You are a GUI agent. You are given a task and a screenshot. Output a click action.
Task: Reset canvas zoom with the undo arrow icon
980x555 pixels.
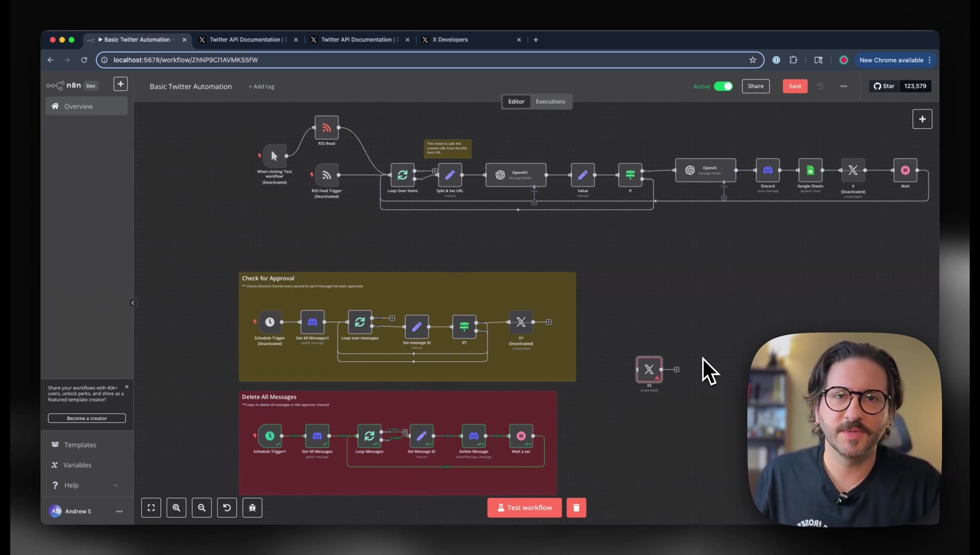coord(227,508)
